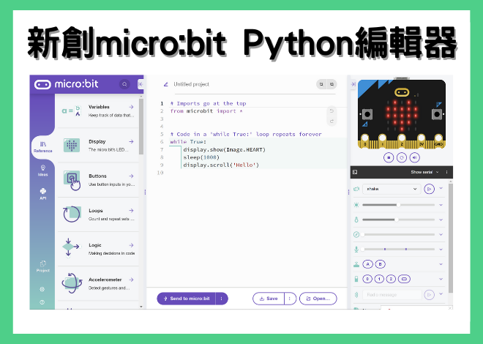This screenshot has width=483, height=344.
Task: Adjust the compass heading slider
Action: tap(398, 234)
